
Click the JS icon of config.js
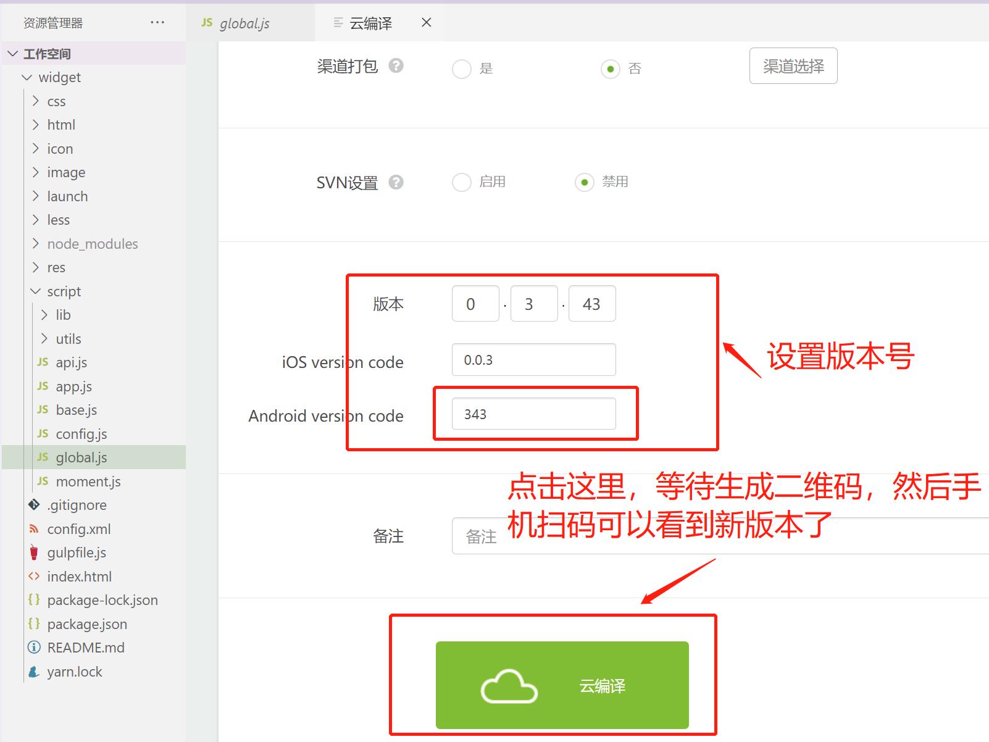coord(43,433)
